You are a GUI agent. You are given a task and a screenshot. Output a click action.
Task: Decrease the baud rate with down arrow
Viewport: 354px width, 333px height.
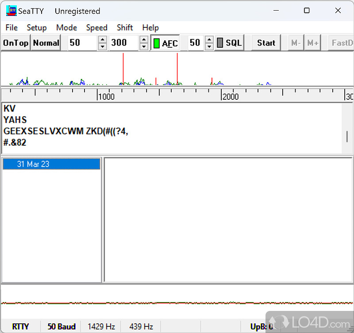(103, 47)
